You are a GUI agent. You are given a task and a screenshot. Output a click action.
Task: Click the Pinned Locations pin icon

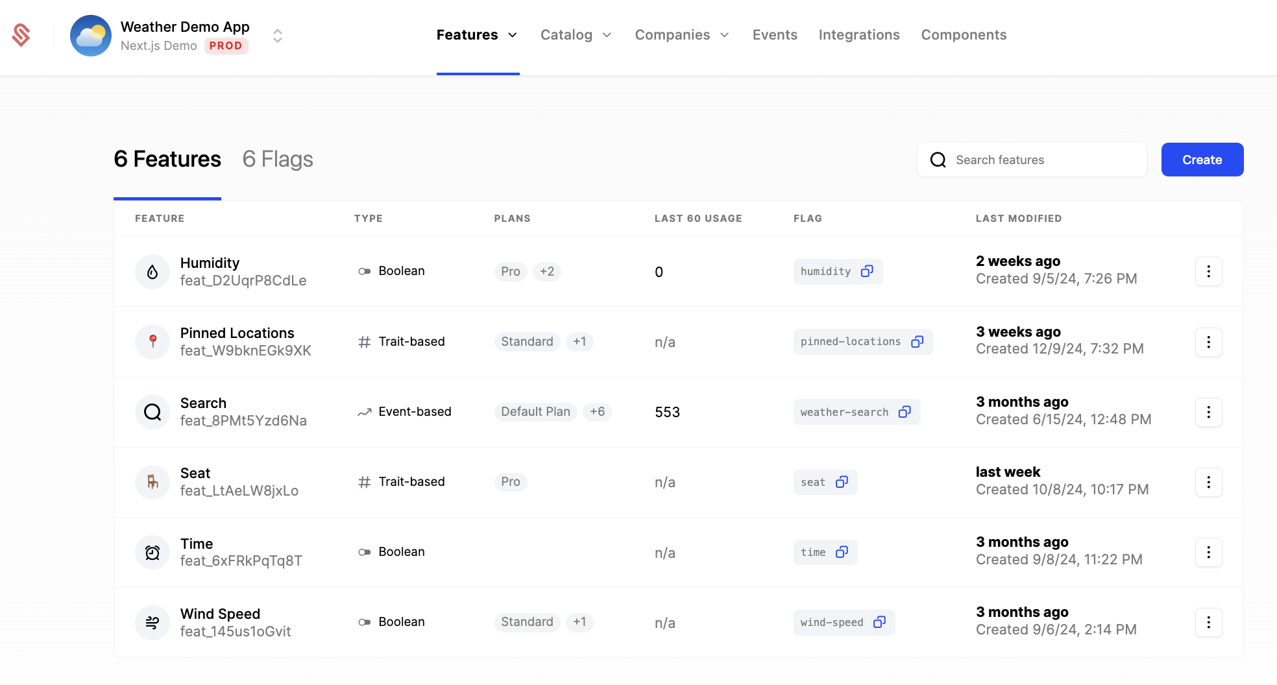[152, 341]
